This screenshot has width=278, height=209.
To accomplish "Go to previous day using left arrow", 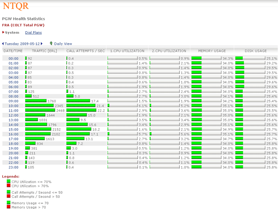I will (3, 43).
